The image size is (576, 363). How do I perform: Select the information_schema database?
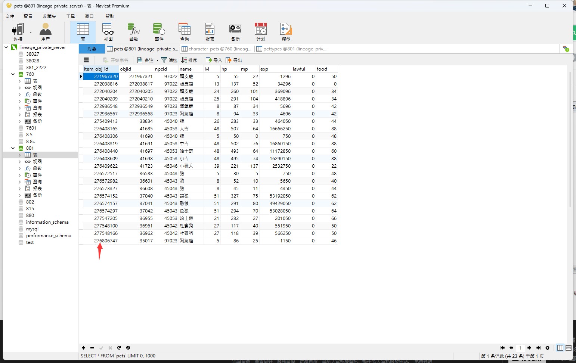[47, 222]
